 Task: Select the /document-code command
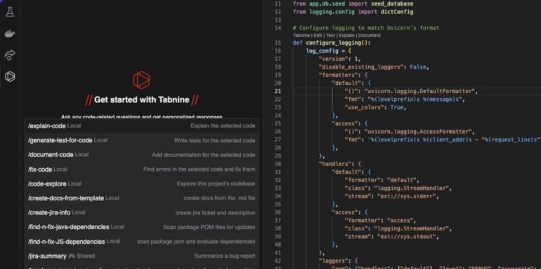point(142,155)
